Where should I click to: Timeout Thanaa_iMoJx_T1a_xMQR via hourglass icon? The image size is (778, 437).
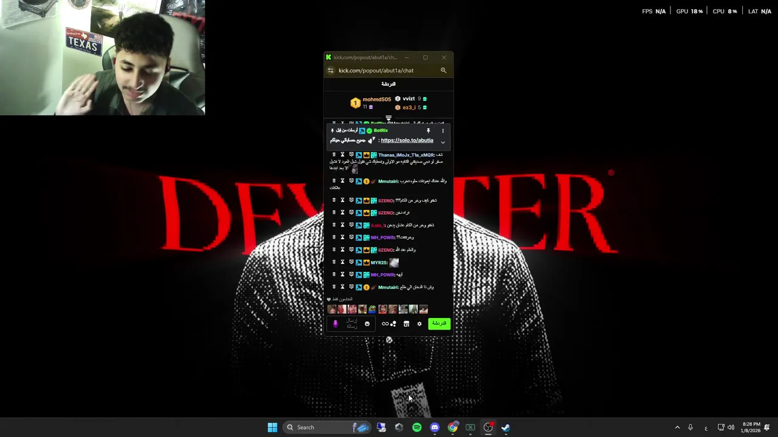[x=342, y=155]
